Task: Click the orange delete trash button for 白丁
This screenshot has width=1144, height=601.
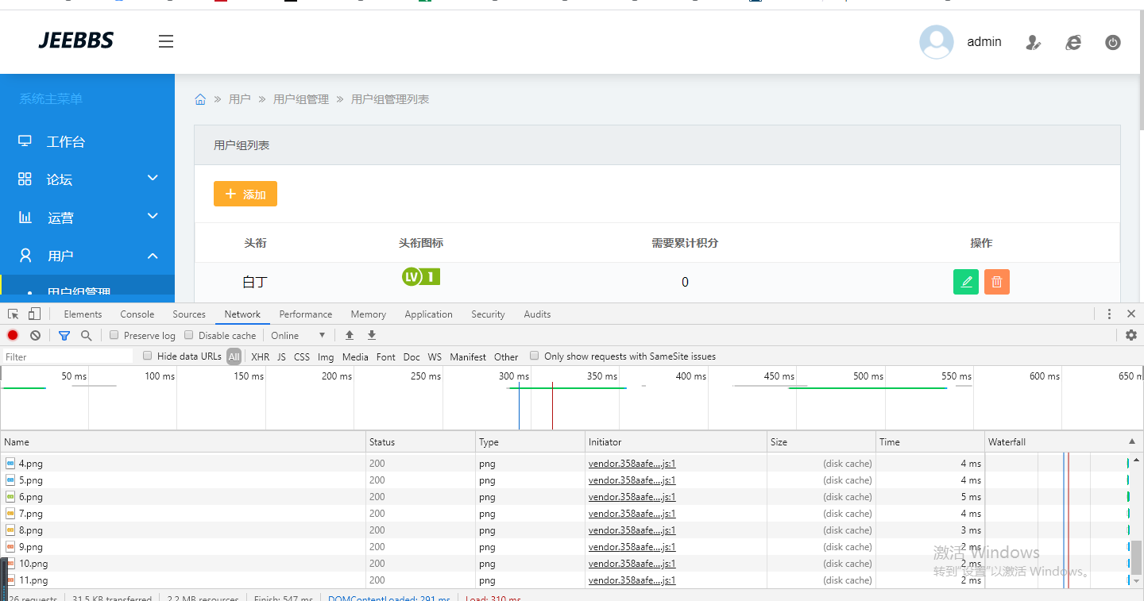Action: click(997, 282)
